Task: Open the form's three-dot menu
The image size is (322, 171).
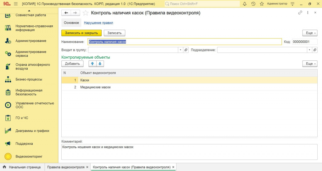Action: (x=308, y=13)
